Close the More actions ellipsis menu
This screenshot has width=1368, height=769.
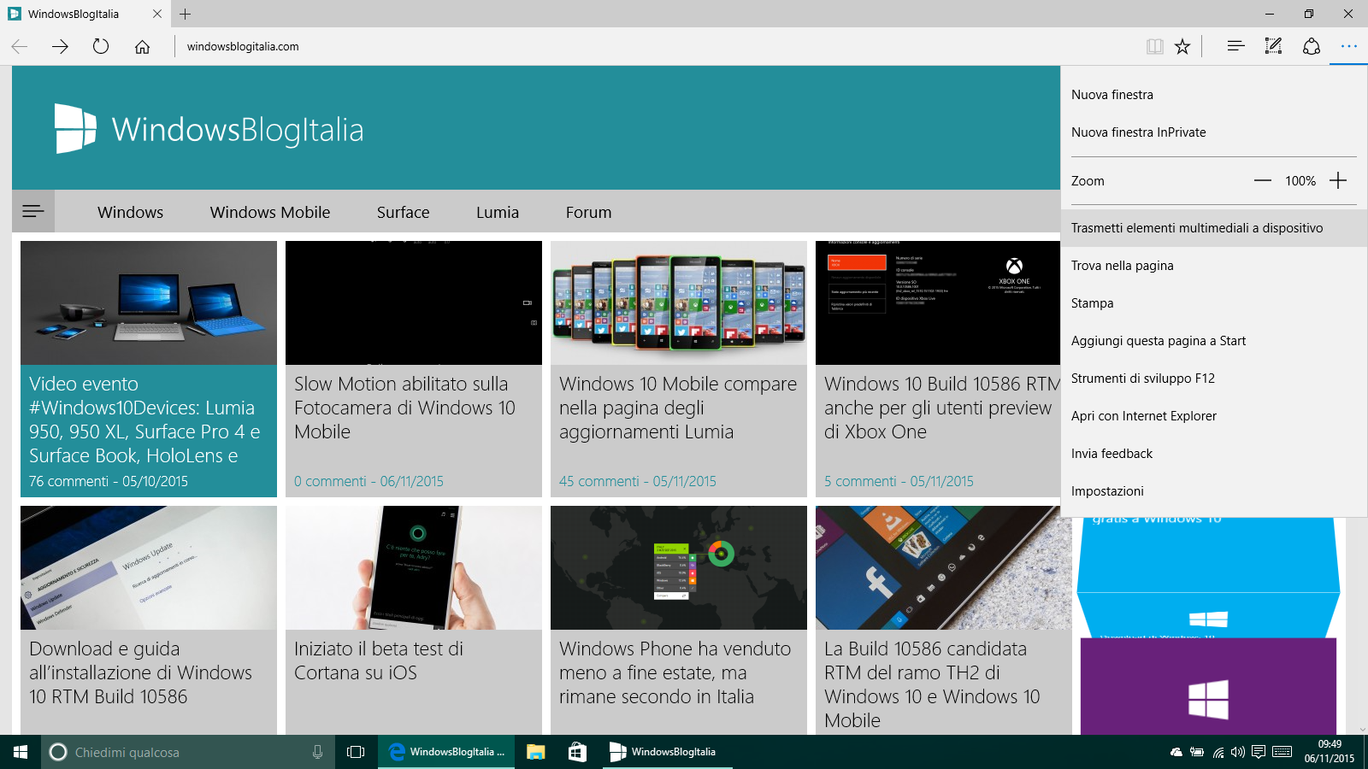(1349, 46)
